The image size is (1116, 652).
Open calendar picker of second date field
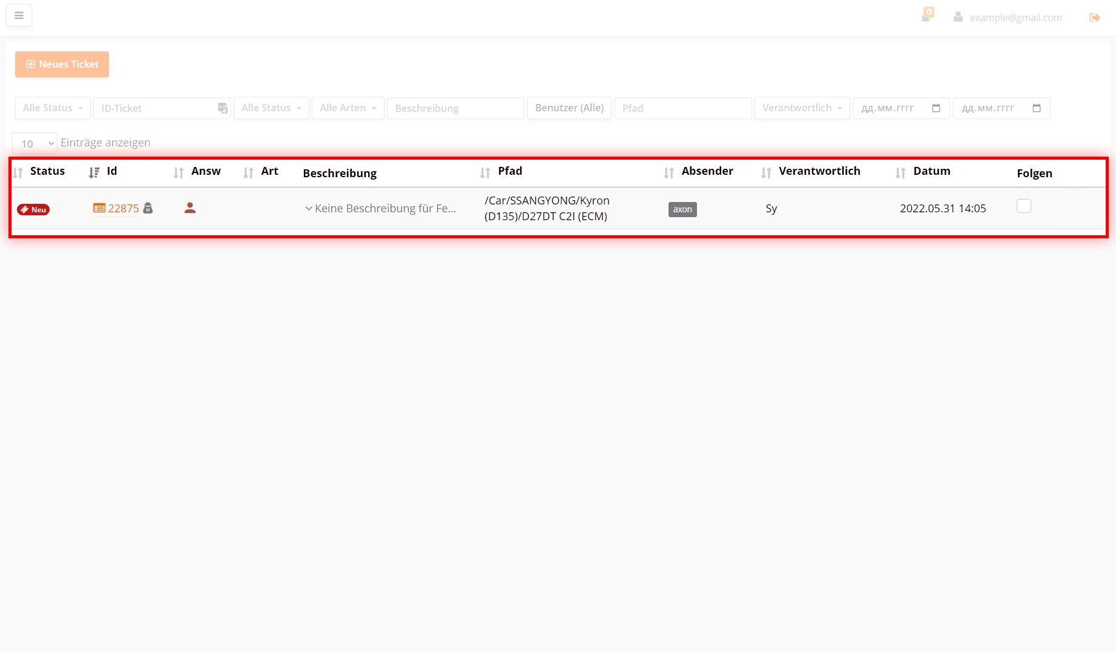[x=1036, y=108]
